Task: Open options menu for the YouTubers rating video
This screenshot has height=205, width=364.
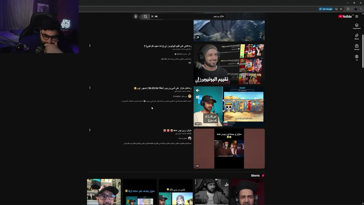Action: (x=90, y=46)
